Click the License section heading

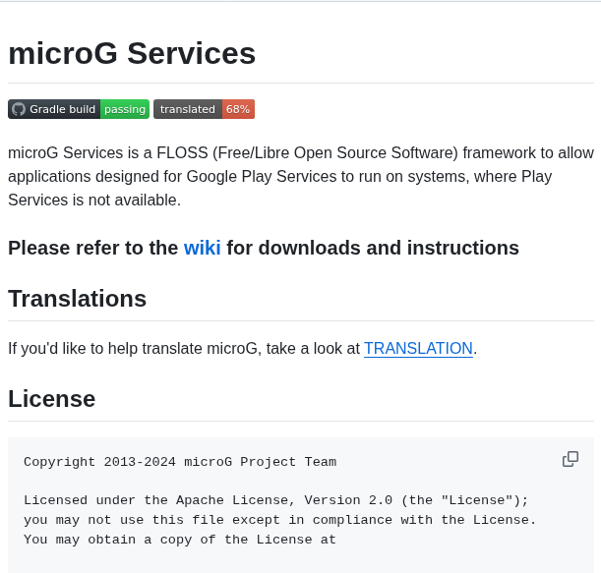[x=52, y=399]
